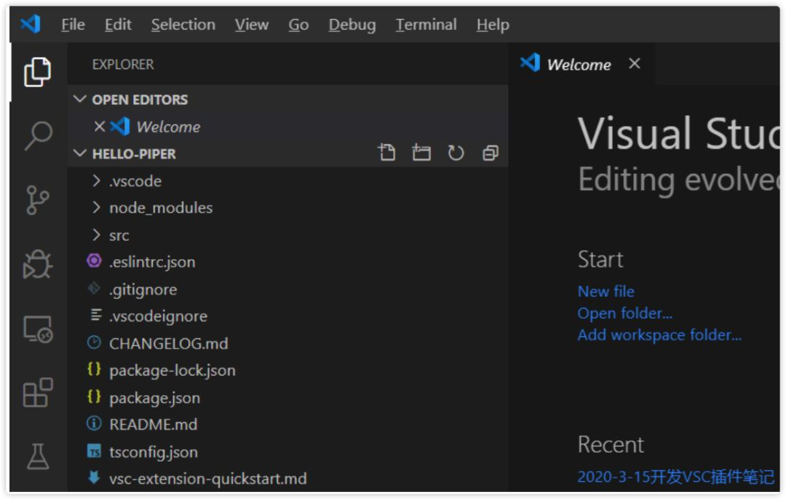Viewport: 786px width, 500px height.
Task: Open the Source Control view
Action: point(38,199)
